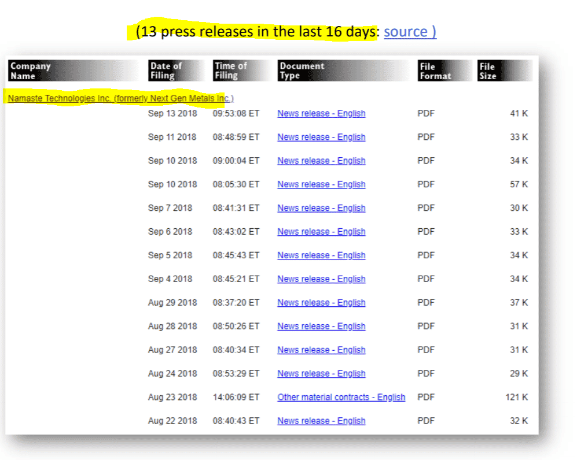
Task: Select the filing time "08:40:43 ET"
Action: pos(236,421)
